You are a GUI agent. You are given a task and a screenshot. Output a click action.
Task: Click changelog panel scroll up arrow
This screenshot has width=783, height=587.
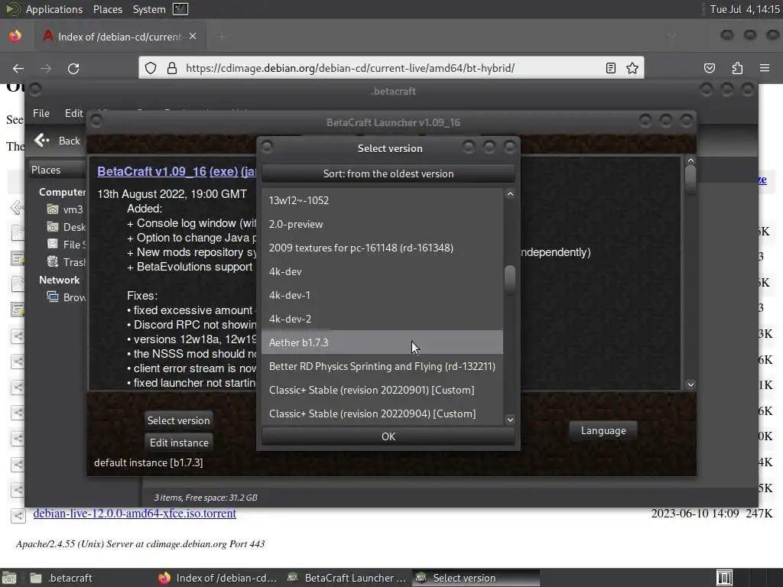(690, 161)
